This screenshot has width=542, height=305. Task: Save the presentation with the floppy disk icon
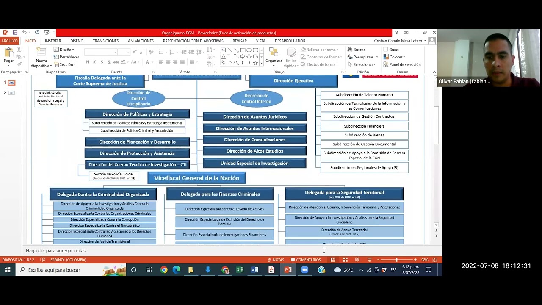coord(15,33)
